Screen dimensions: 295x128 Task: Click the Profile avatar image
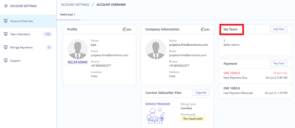click(x=78, y=49)
